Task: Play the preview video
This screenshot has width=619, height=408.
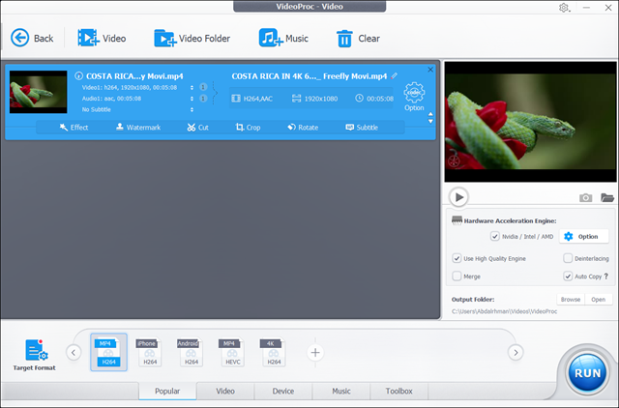Action: (x=458, y=197)
